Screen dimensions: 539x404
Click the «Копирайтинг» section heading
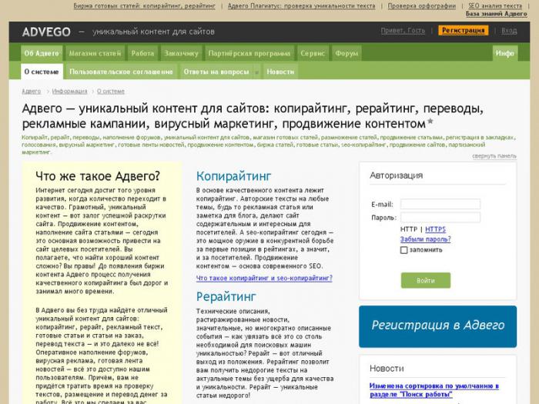(x=234, y=176)
